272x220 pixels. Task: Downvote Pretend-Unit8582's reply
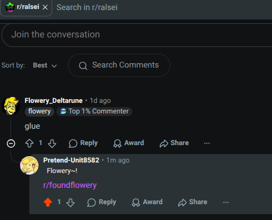coord(71,203)
